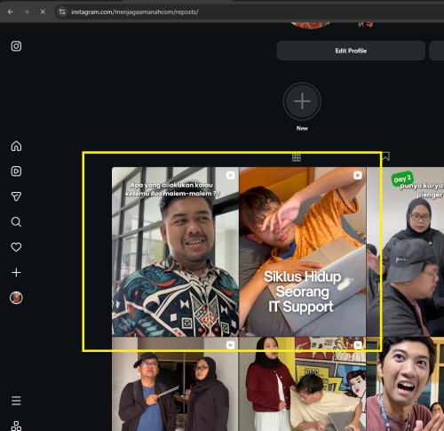Open Search magnifier in sidebar
Viewport: 444px width, 431px height.
click(16, 222)
